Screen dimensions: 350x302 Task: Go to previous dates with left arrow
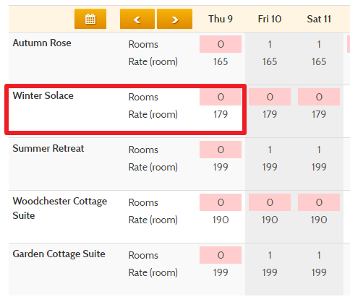click(137, 19)
